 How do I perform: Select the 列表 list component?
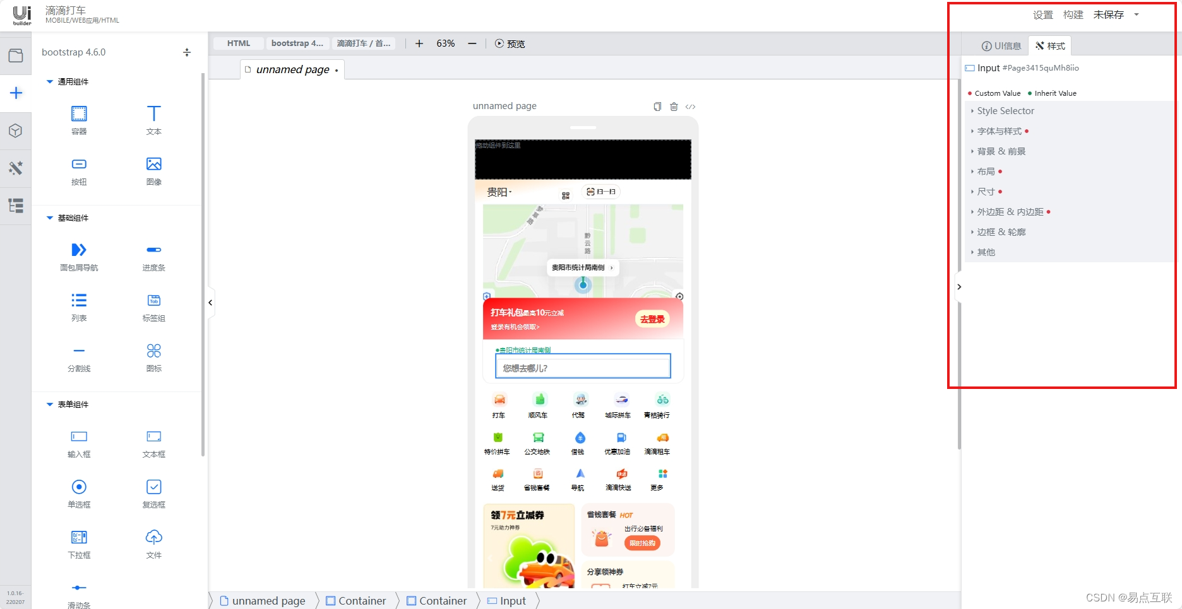coord(79,307)
